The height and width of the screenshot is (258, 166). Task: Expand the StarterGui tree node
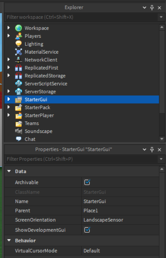click(x=9, y=99)
